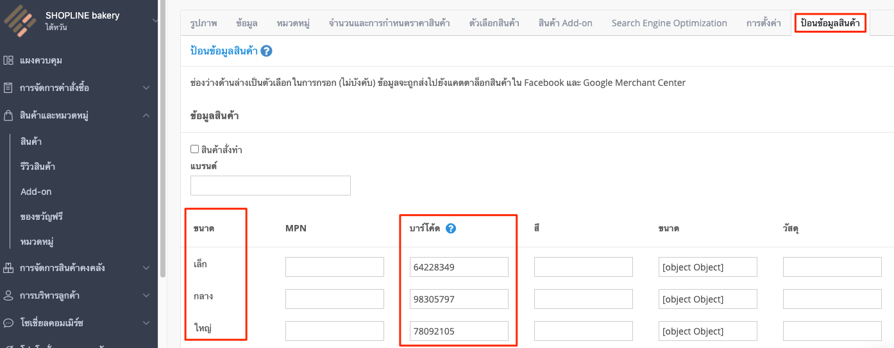Open รีวิวสินค้า in the sidebar
Image resolution: width=894 pixels, height=348 pixels.
pos(37,167)
